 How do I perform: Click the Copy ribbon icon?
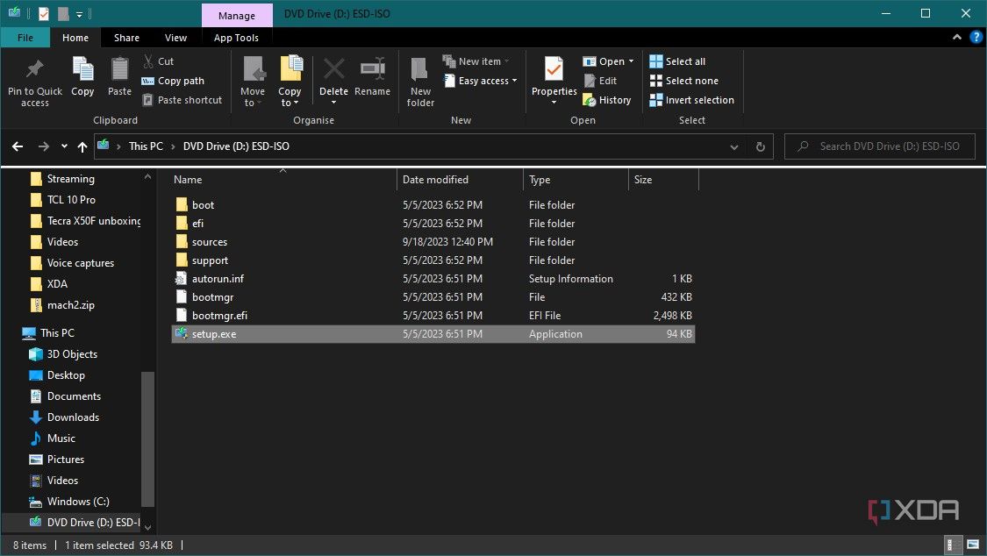(x=82, y=68)
